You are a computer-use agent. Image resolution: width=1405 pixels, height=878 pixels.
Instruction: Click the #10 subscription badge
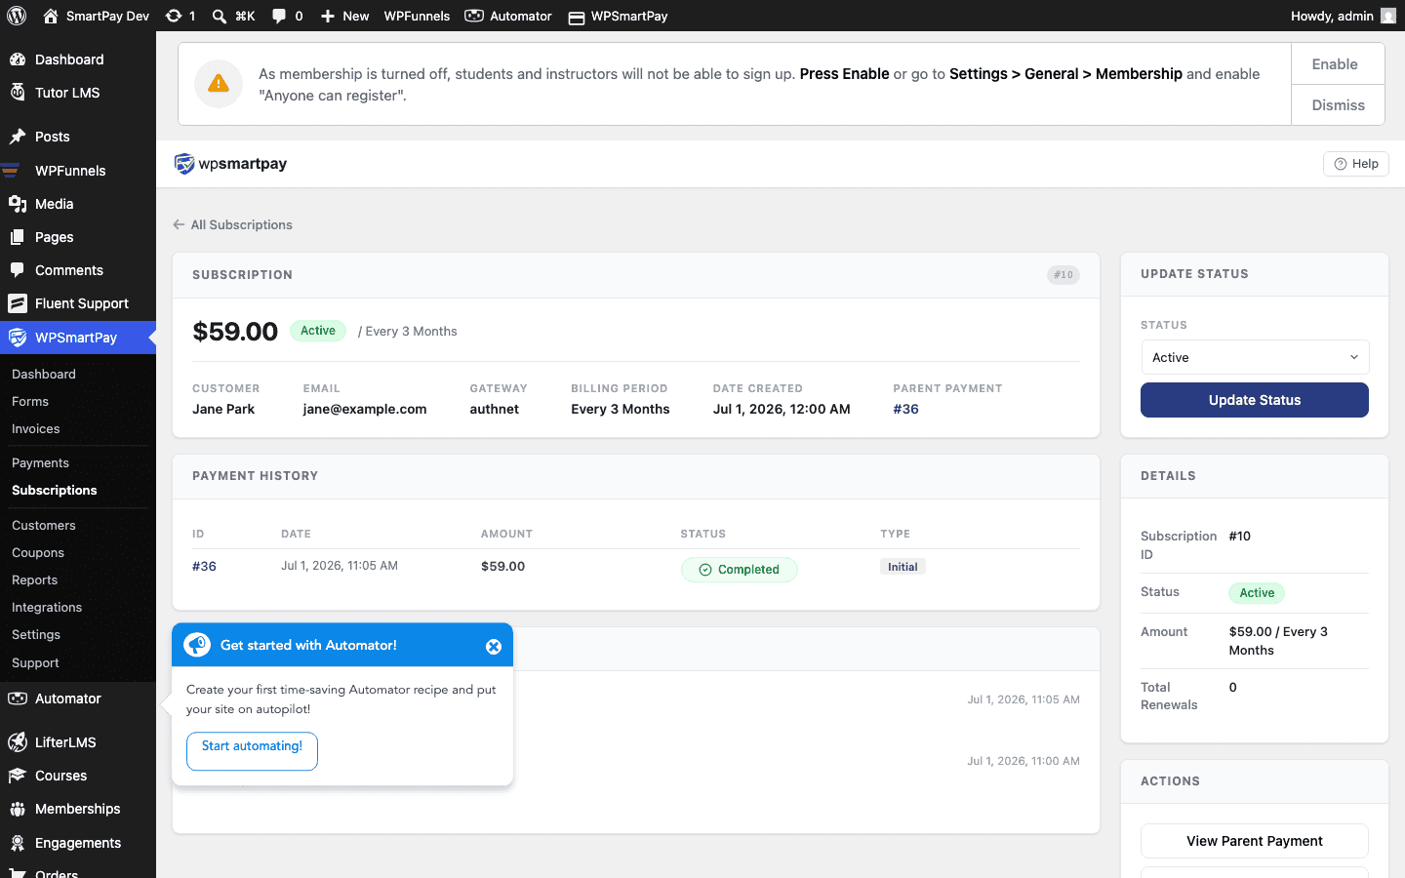tap(1064, 275)
